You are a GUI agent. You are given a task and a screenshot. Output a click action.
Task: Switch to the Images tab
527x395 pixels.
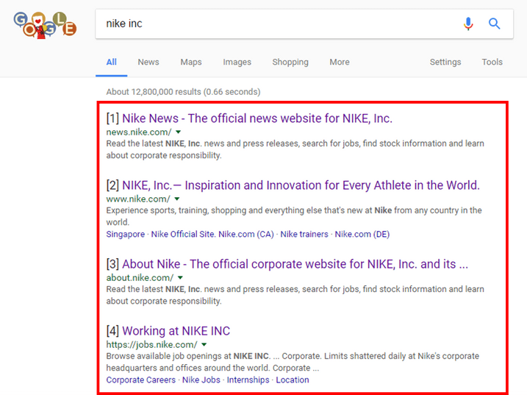tap(237, 63)
